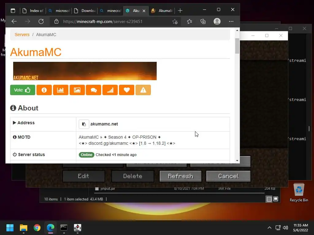Refresh the Edge page with reload icon
Screen dimensions: 314x235
41,21
